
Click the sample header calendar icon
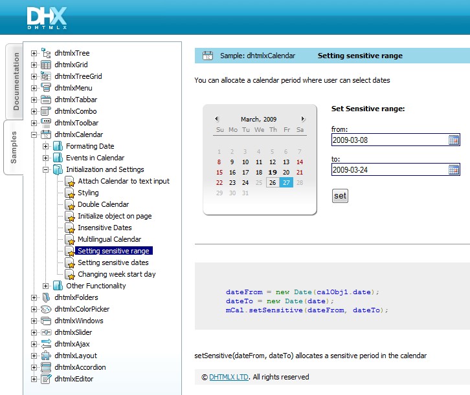(x=208, y=56)
